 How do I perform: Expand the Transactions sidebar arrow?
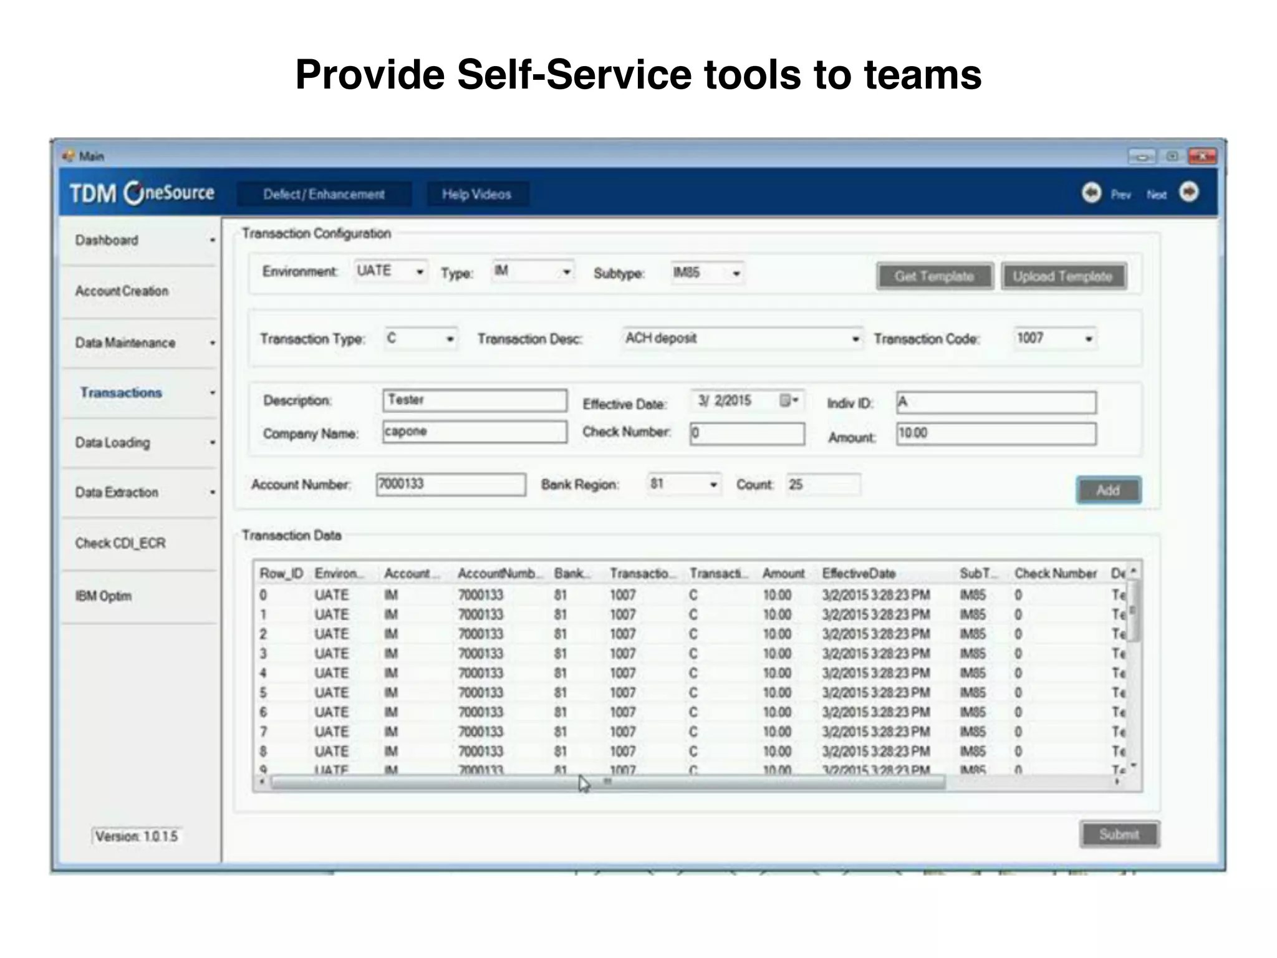[x=213, y=393]
